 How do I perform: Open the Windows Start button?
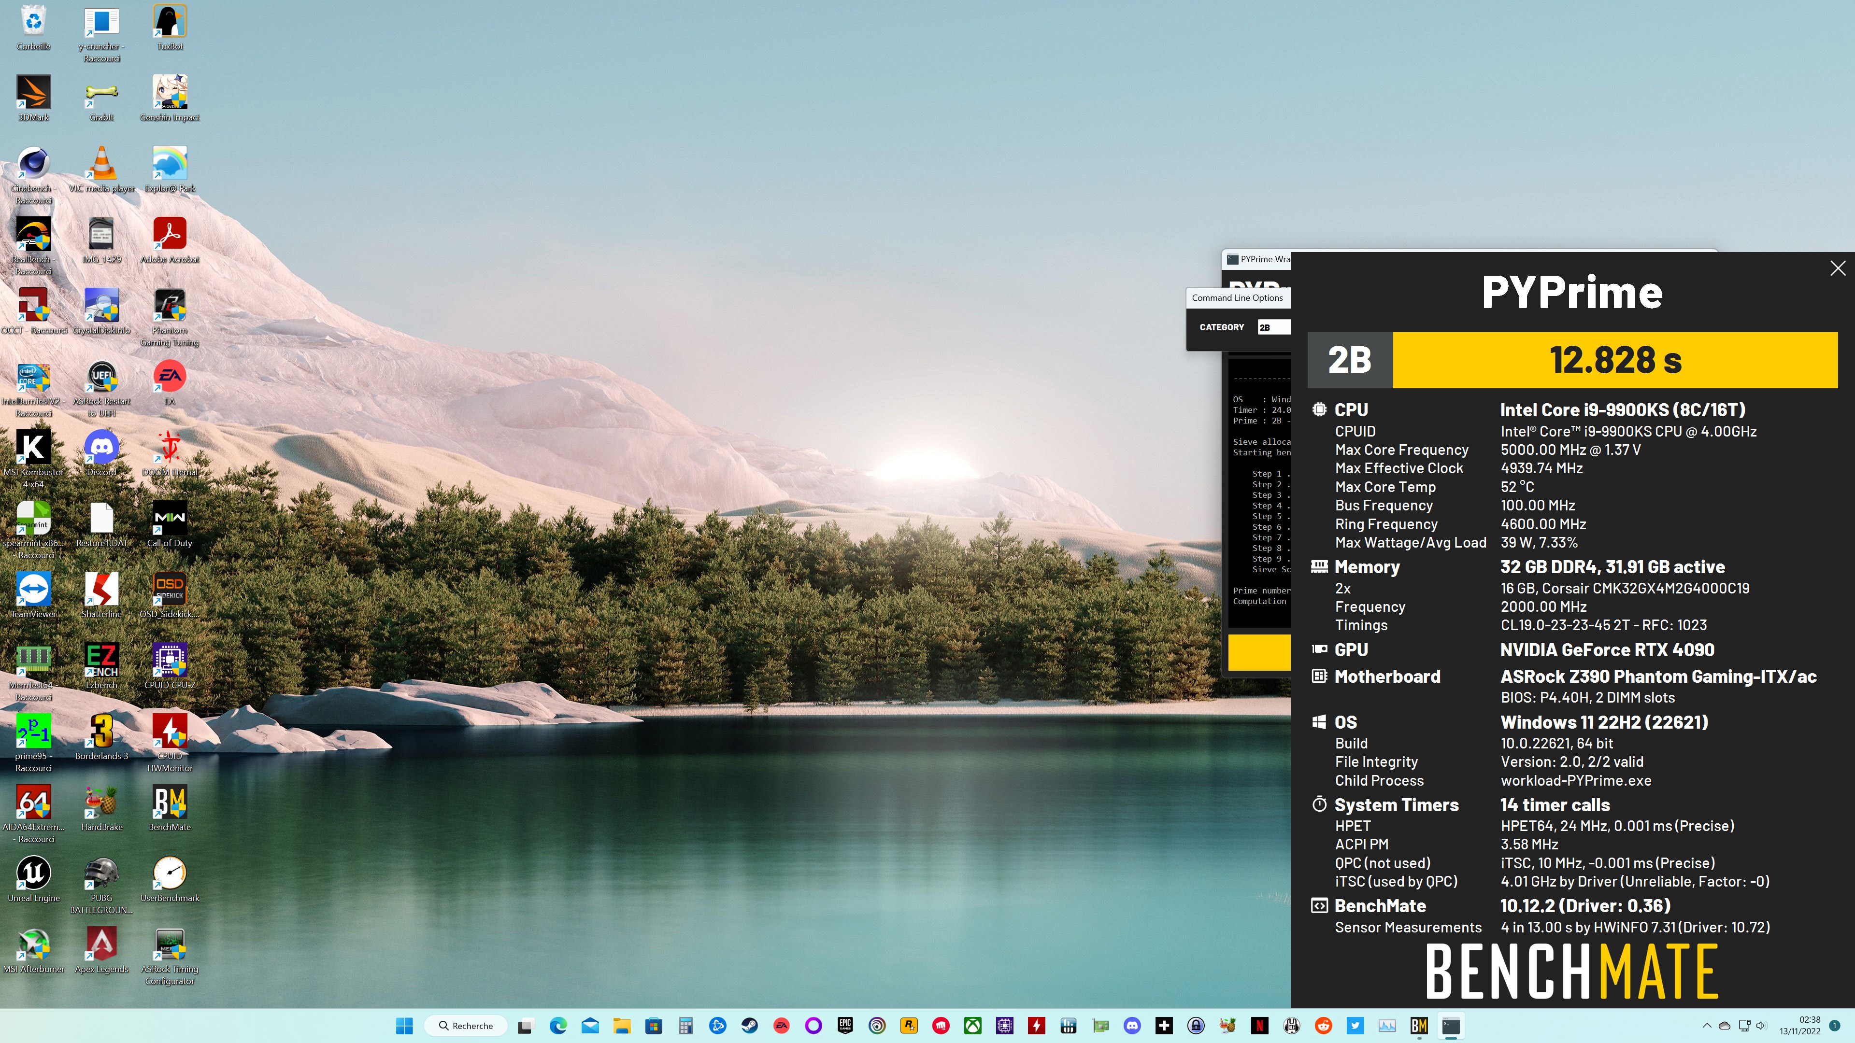point(405,1026)
